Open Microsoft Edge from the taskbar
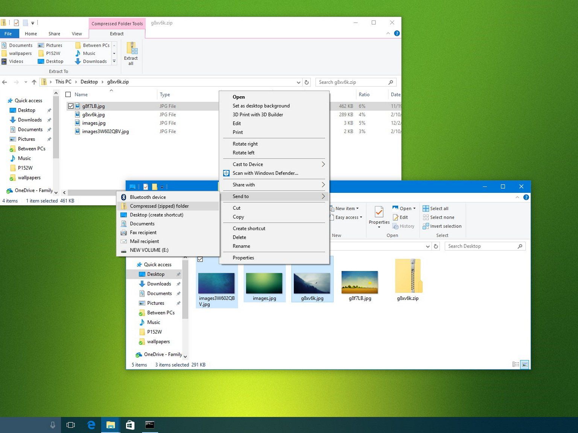This screenshot has width=578, height=433. [x=91, y=425]
